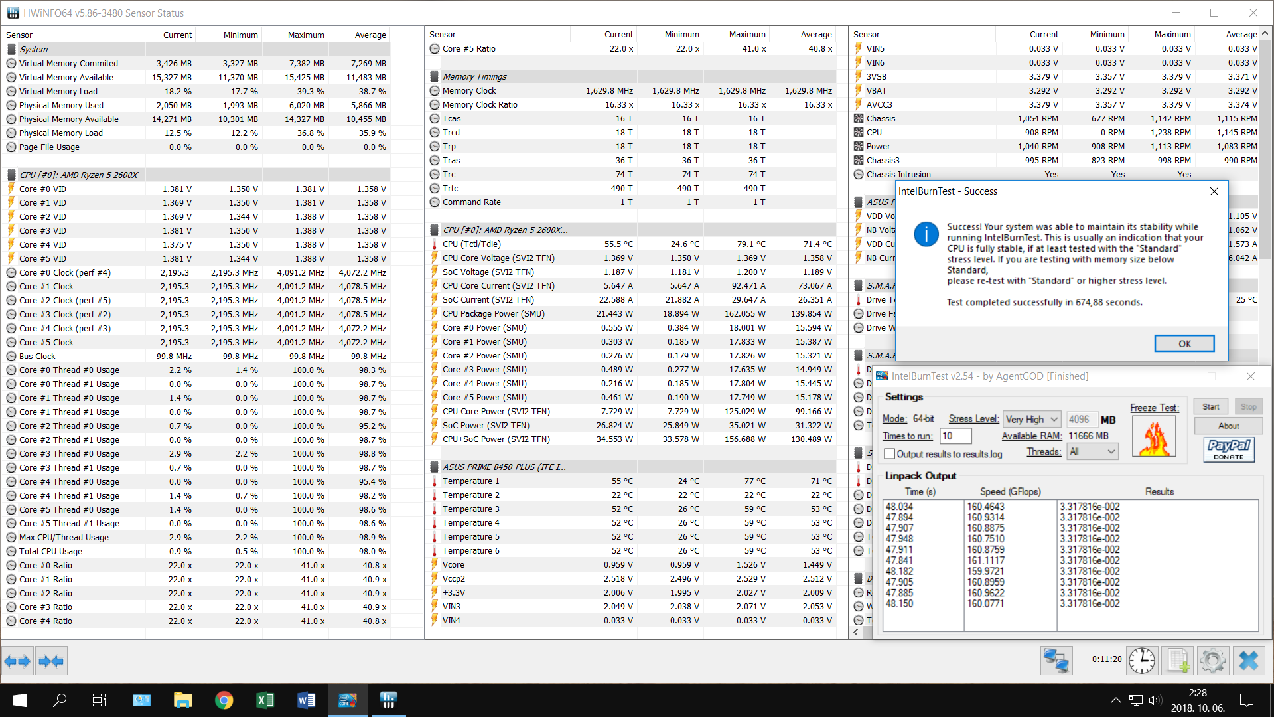Screen dimensions: 1274x717
Task: Click the Start button in IntelBurnTest
Action: pos(1210,407)
